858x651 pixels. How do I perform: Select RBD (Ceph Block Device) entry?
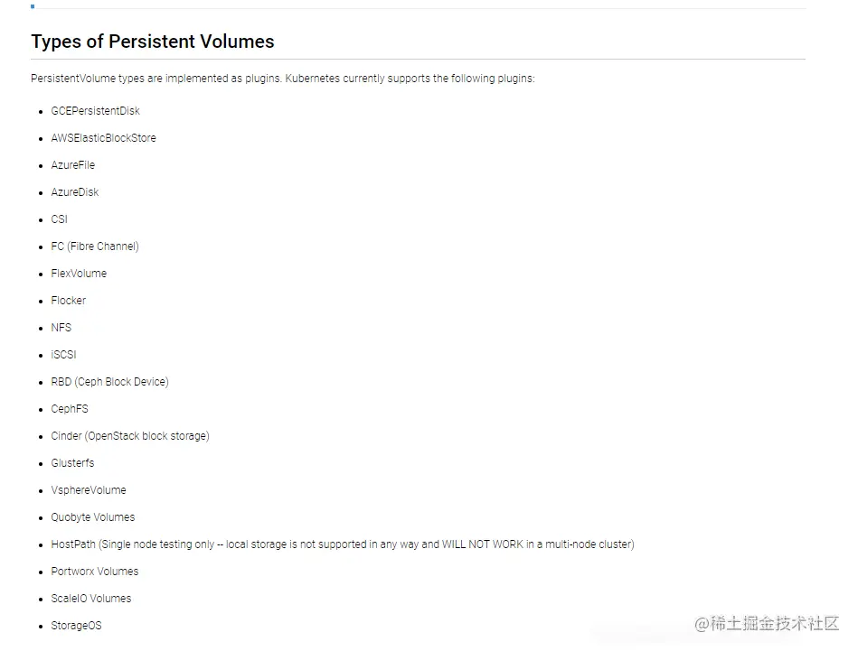pos(110,382)
